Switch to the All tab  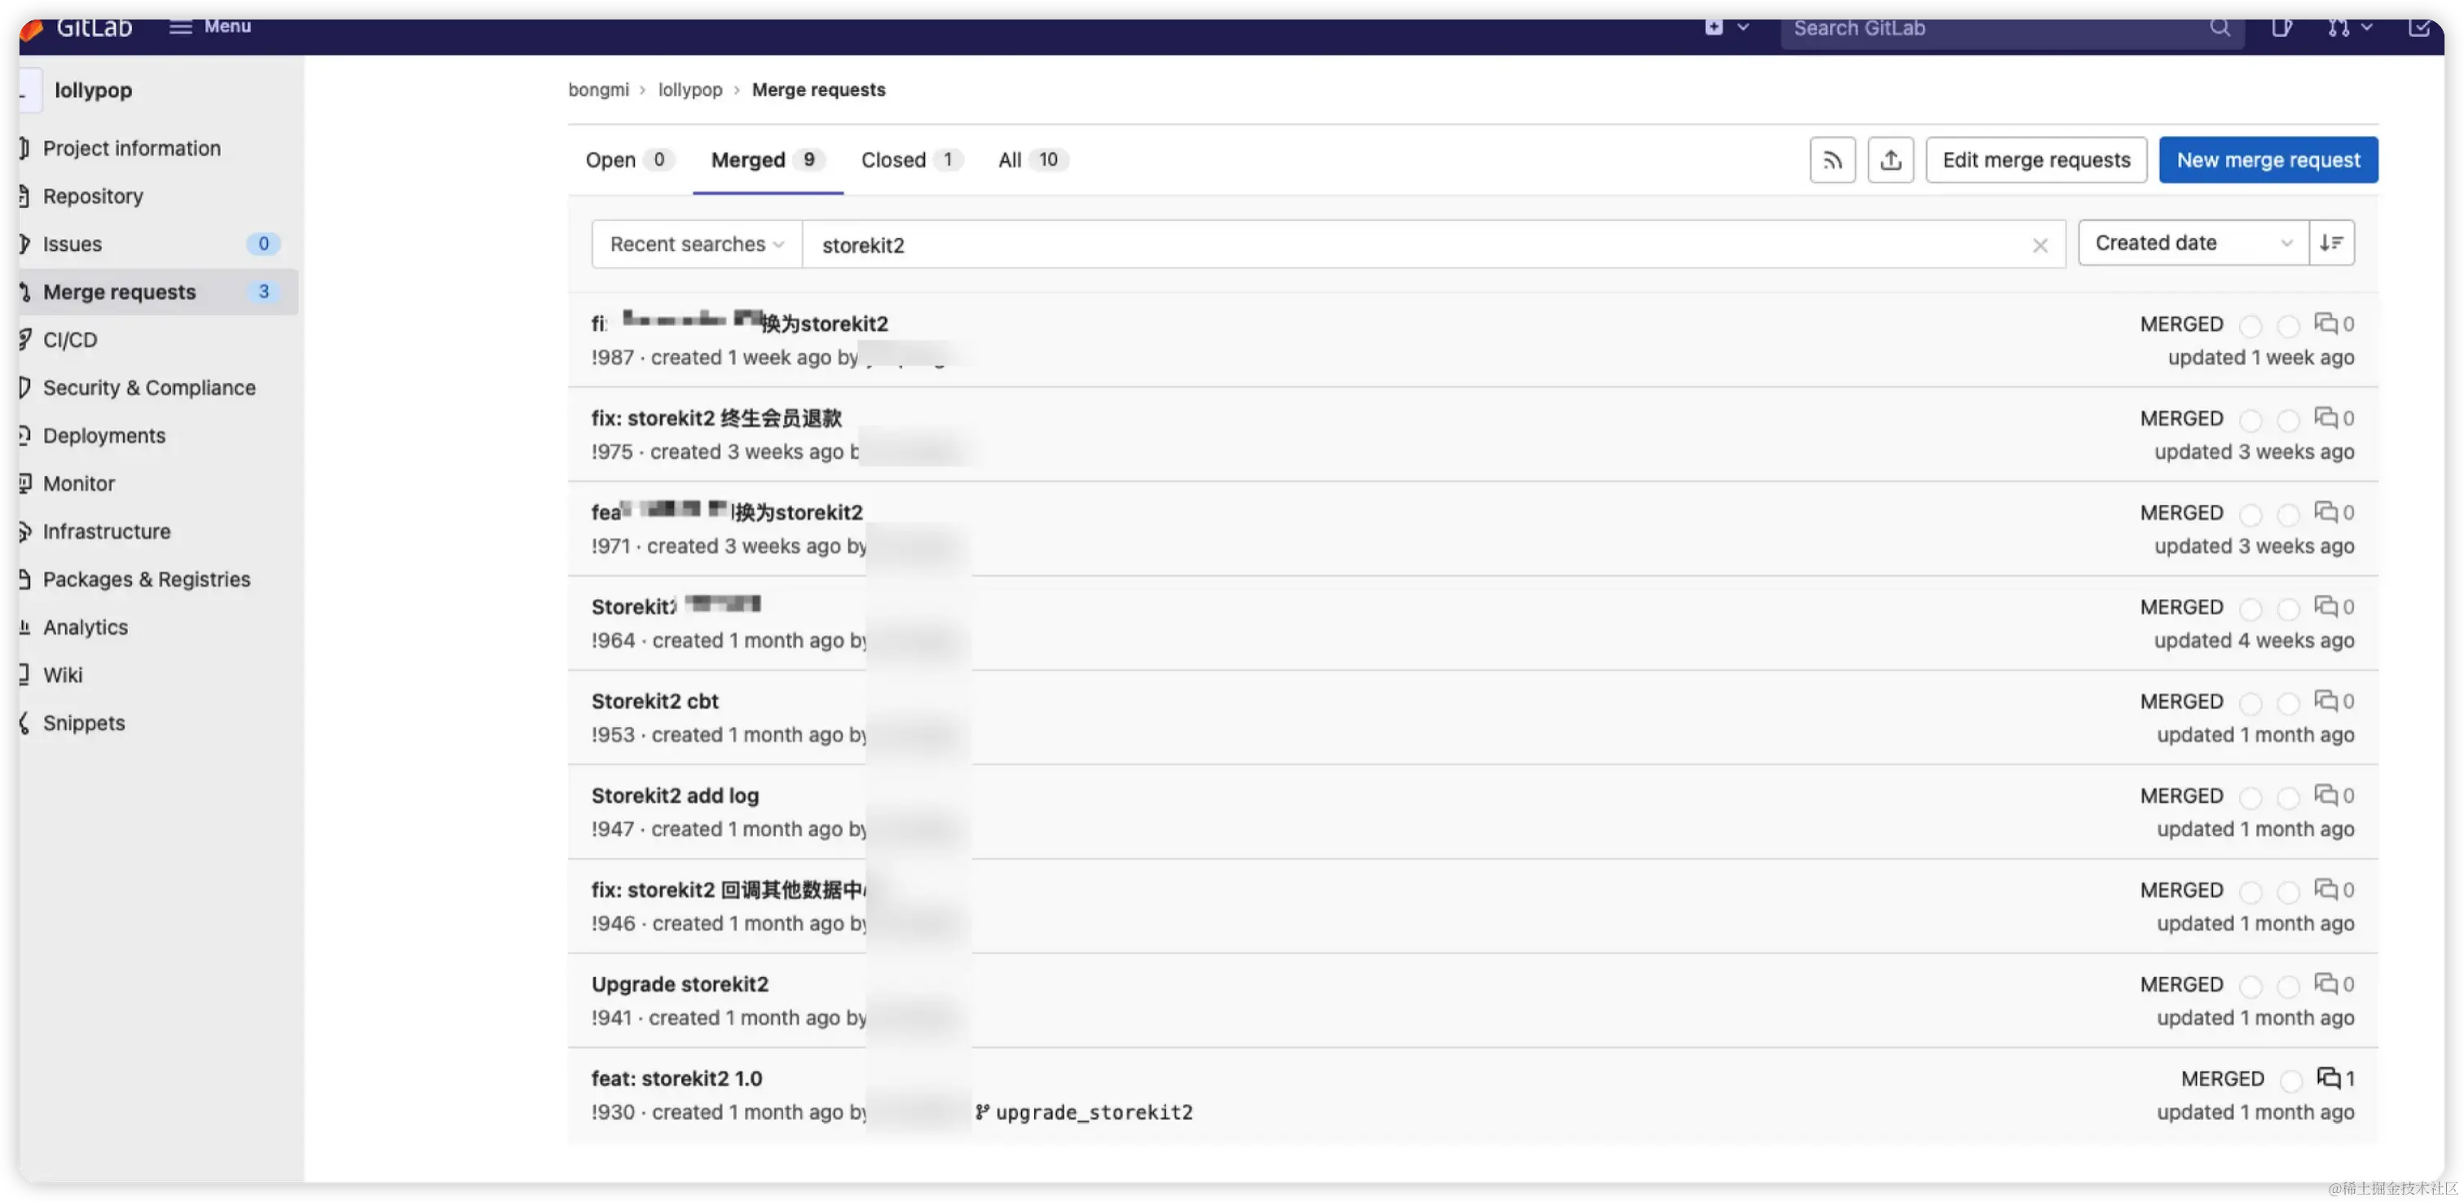1032,160
